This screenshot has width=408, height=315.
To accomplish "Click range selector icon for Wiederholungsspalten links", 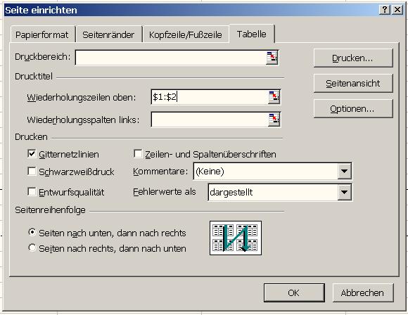I will point(274,120).
